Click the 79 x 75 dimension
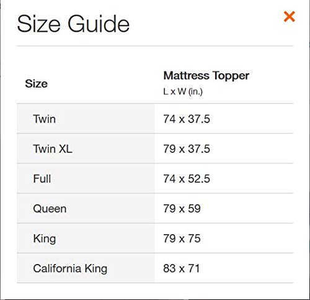 click(182, 239)
